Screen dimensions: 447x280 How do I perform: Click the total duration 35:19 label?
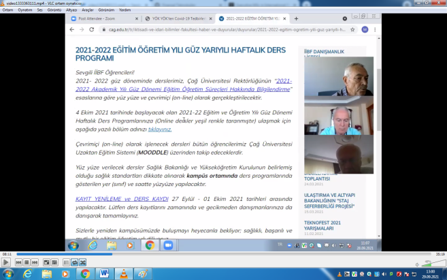440,254
